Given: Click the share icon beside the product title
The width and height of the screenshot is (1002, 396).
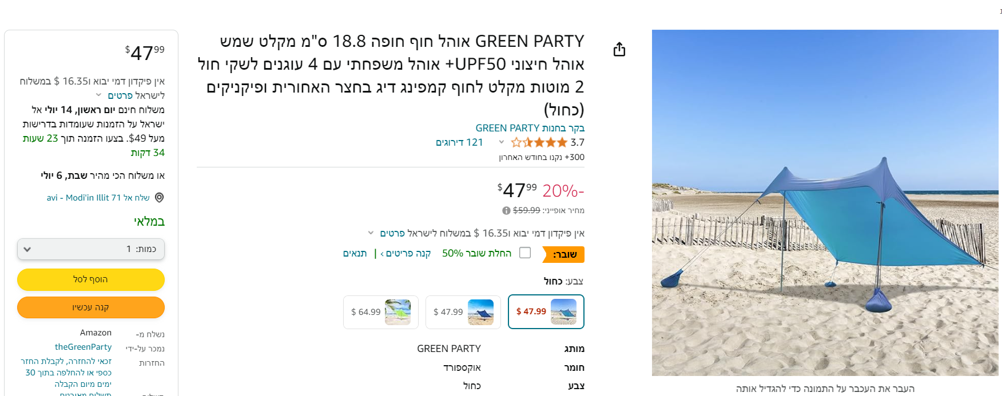Looking at the screenshot, I should click(x=619, y=50).
